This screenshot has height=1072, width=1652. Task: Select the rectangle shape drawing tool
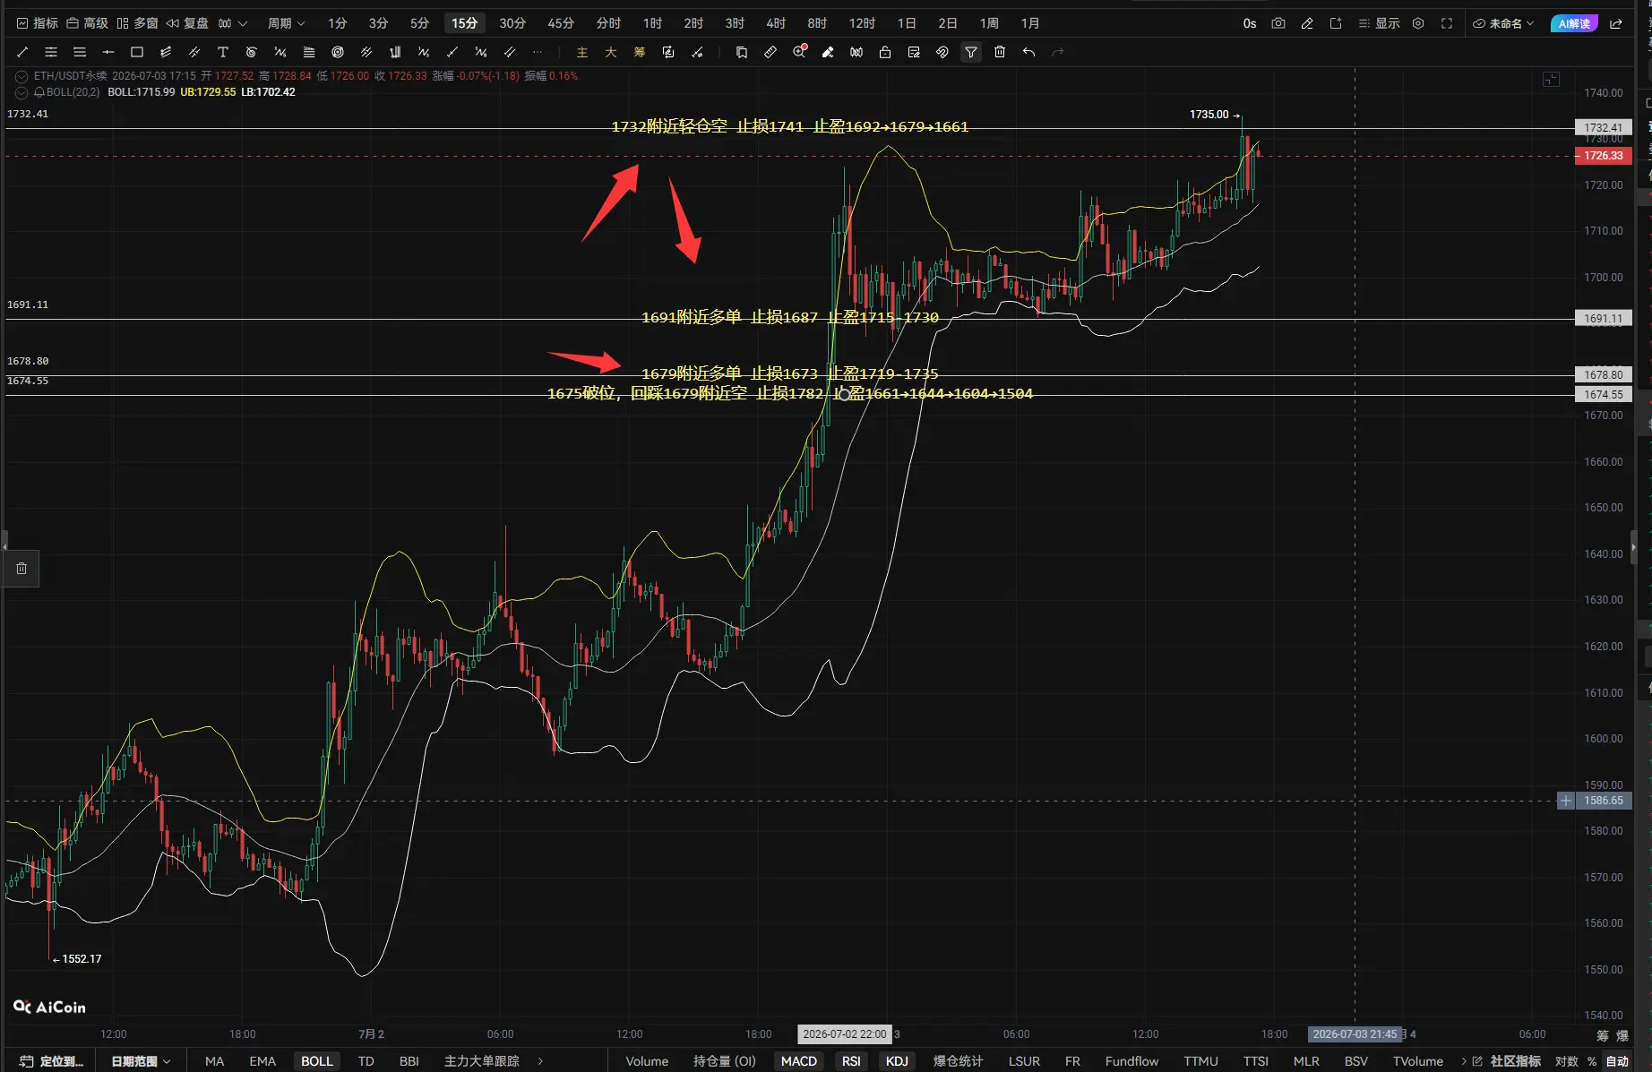point(137,52)
